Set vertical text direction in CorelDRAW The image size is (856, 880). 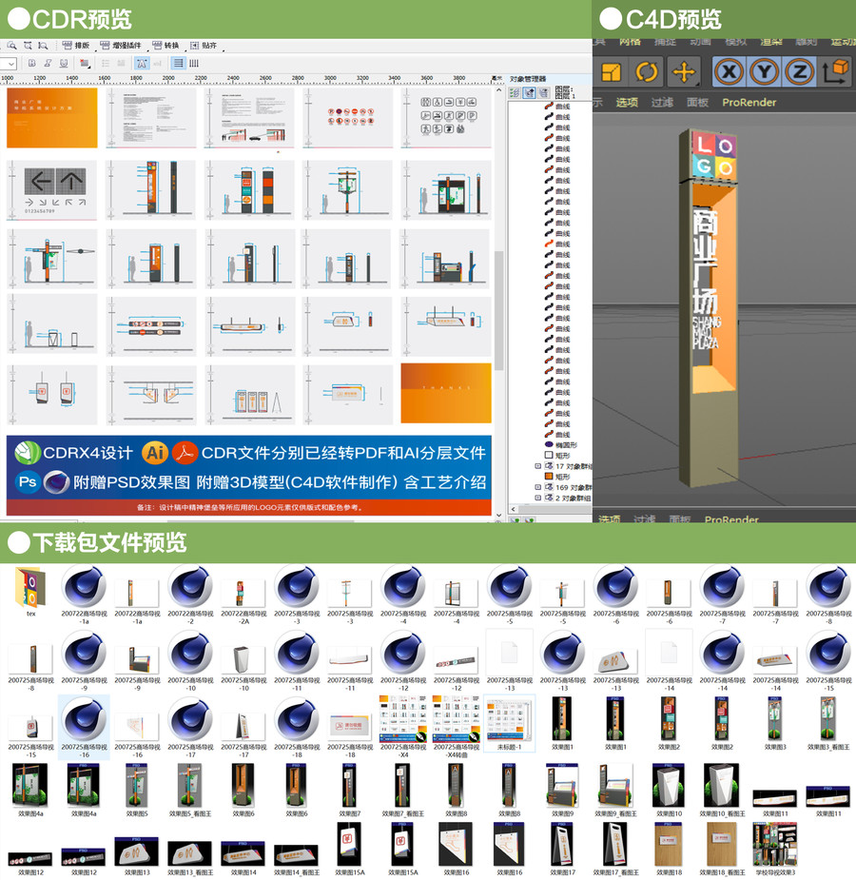coord(194,64)
